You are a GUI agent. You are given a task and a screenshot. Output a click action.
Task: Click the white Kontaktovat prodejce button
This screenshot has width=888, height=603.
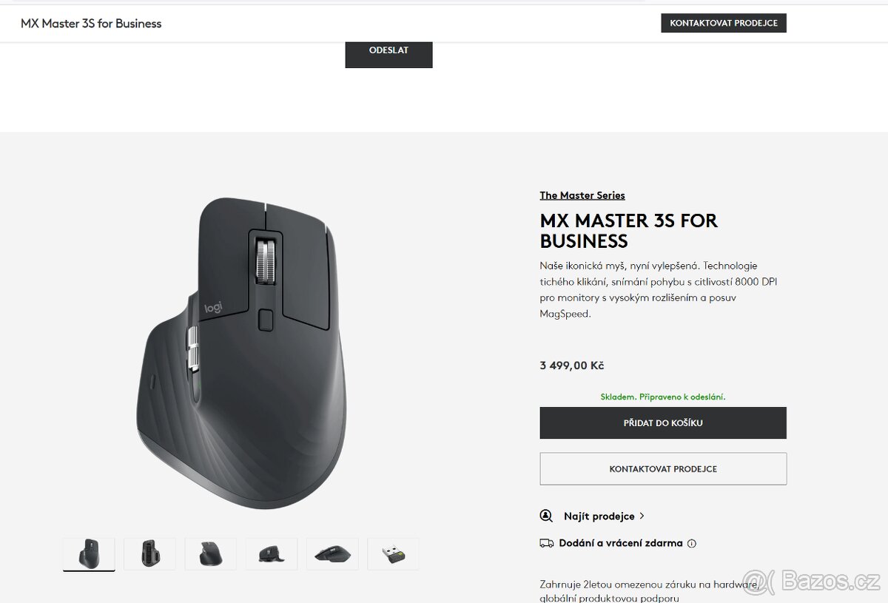[663, 469]
